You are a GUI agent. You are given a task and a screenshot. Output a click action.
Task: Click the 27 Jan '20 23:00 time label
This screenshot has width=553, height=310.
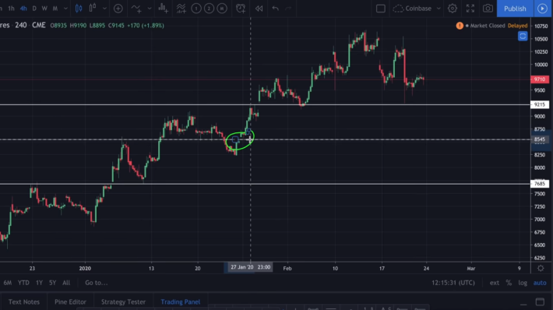point(250,267)
